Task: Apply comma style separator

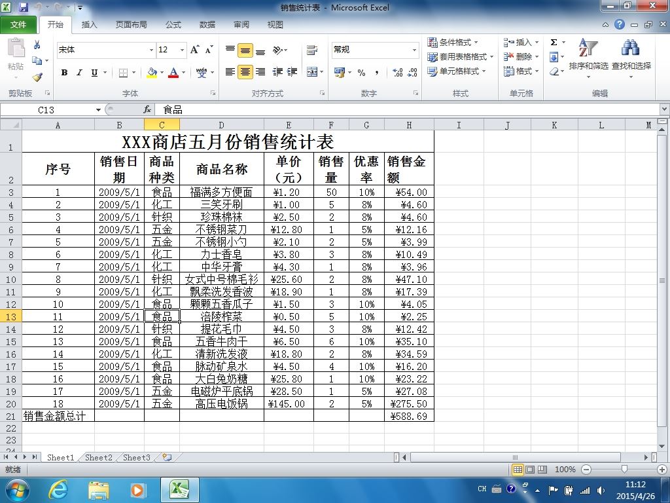Action: (x=376, y=72)
